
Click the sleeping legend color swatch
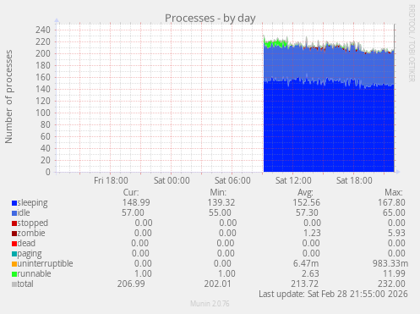(14, 203)
